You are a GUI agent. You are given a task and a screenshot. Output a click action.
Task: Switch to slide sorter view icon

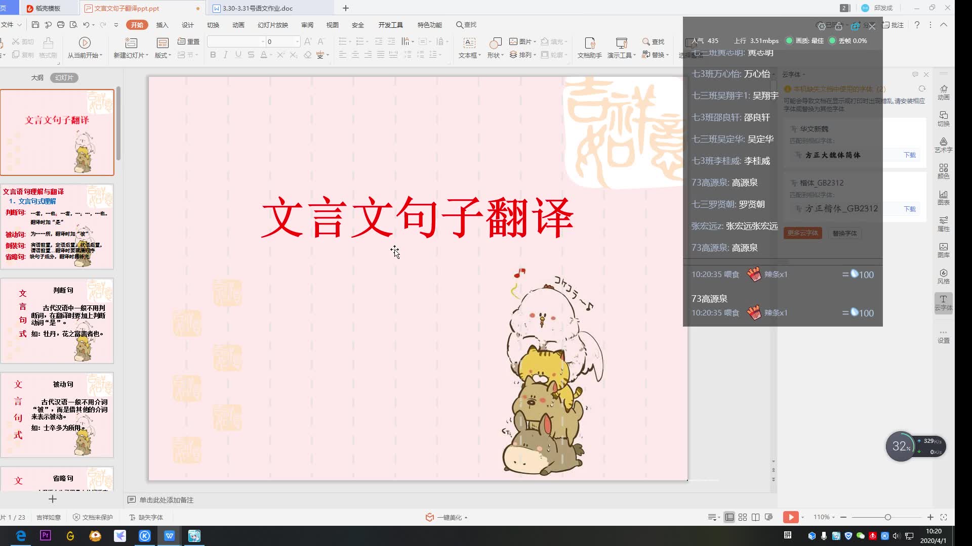(743, 517)
